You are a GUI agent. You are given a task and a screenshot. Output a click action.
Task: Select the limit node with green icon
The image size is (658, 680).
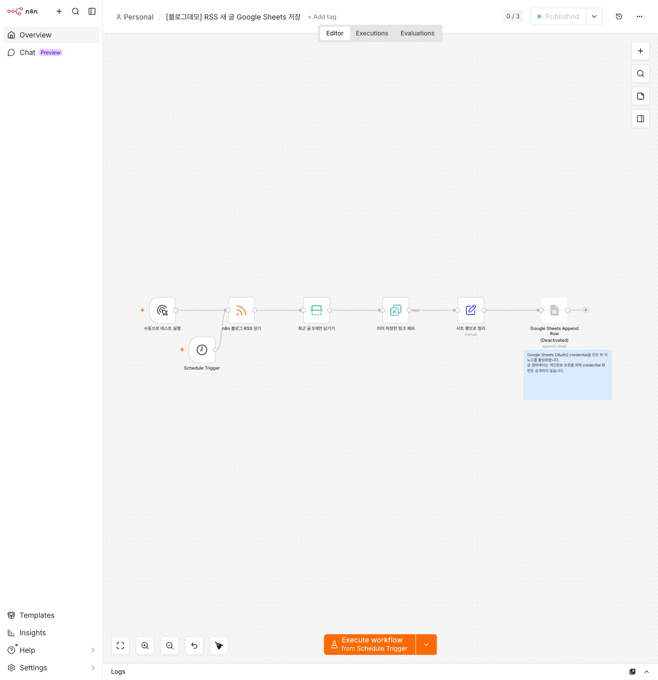(317, 310)
